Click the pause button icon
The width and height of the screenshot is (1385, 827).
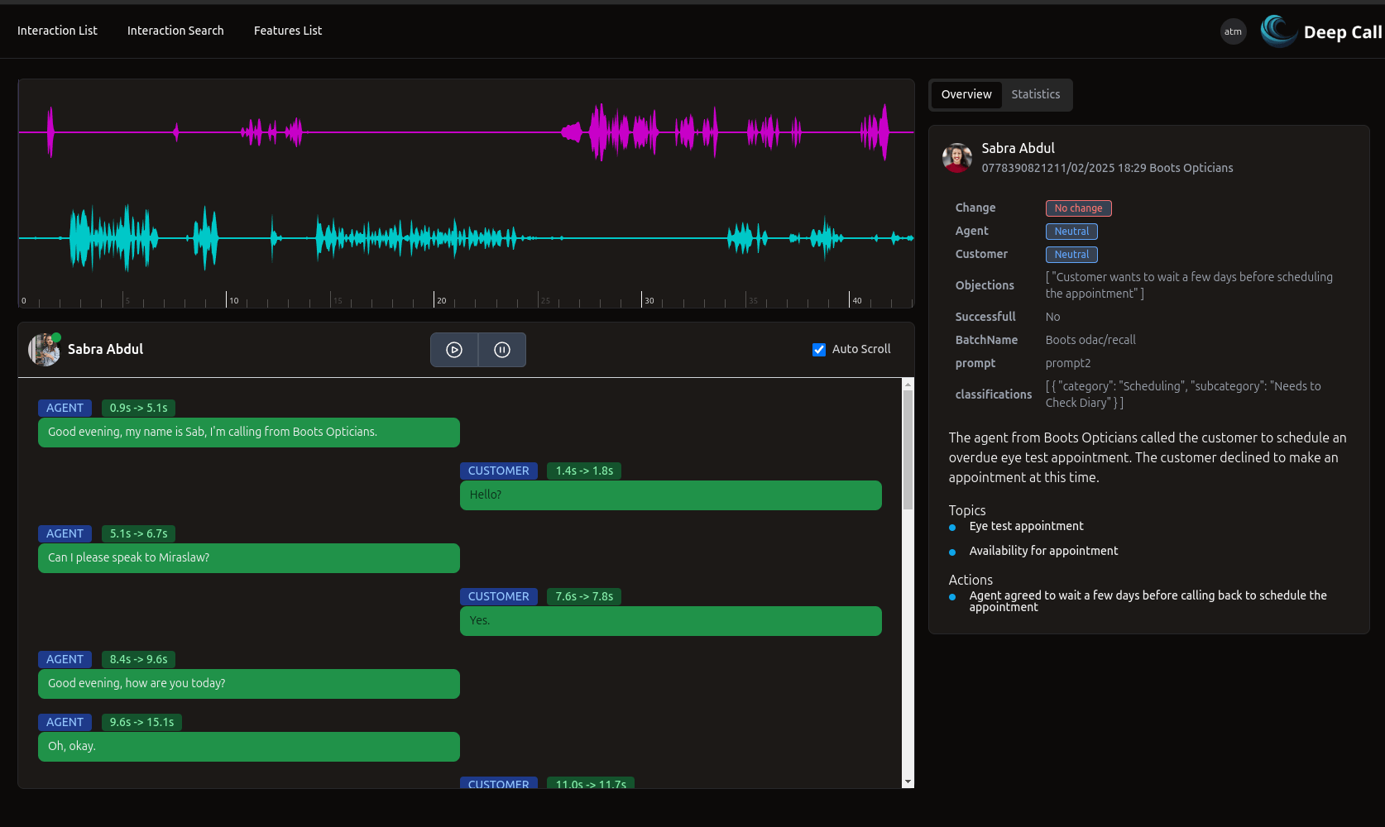coord(502,350)
